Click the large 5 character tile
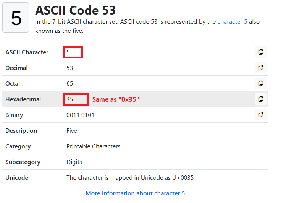286x203 pixels. [x=16, y=18]
